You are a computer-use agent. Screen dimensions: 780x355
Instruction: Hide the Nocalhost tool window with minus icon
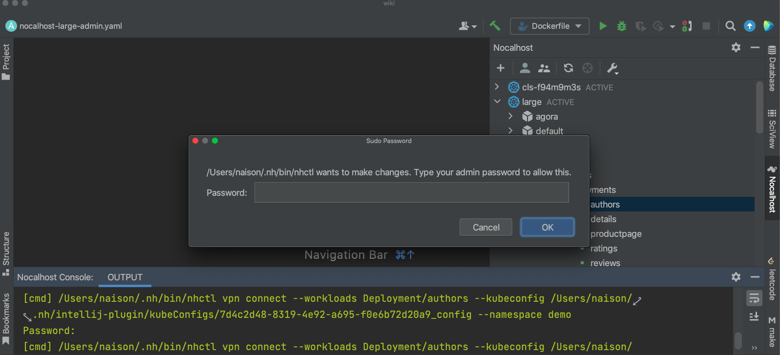[x=755, y=47]
